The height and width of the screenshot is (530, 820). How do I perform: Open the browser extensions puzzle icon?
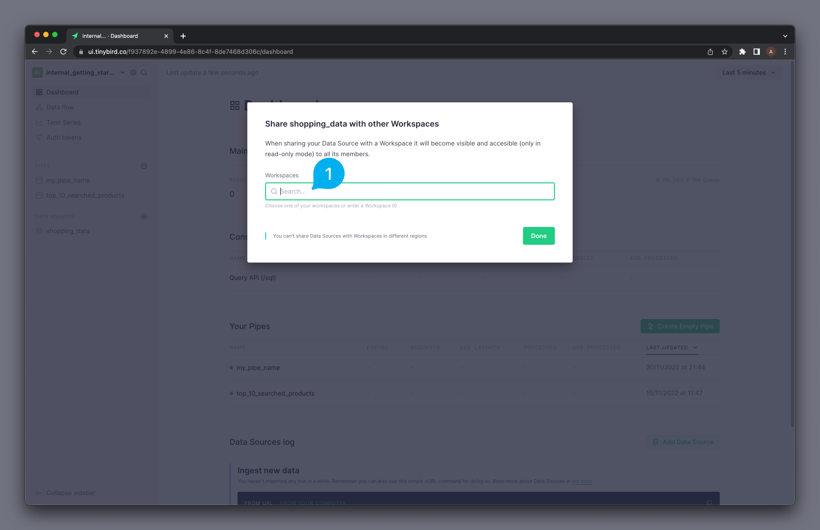742,52
